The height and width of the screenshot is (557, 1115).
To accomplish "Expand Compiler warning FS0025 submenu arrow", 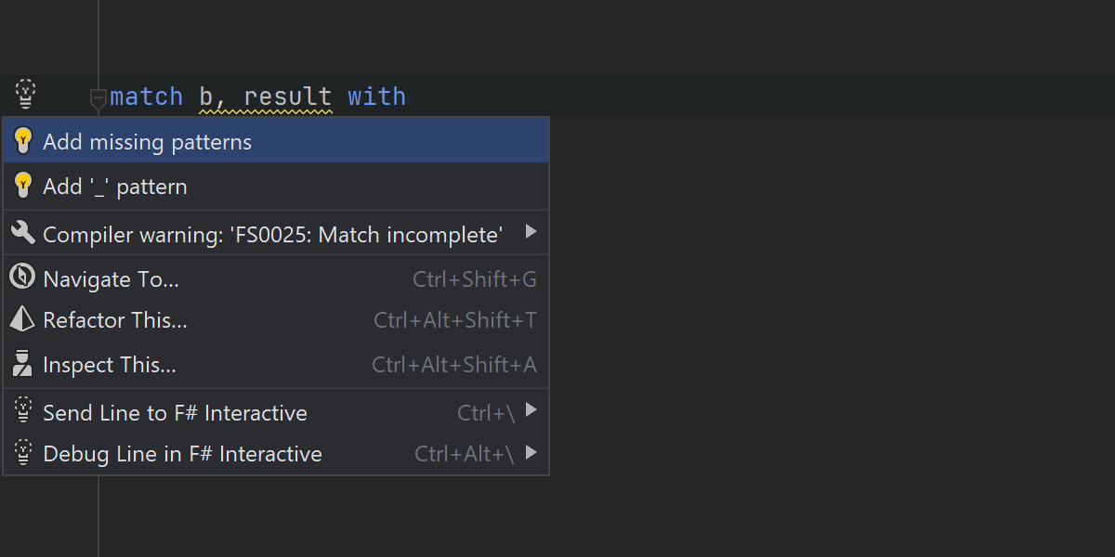I will 531,232.
